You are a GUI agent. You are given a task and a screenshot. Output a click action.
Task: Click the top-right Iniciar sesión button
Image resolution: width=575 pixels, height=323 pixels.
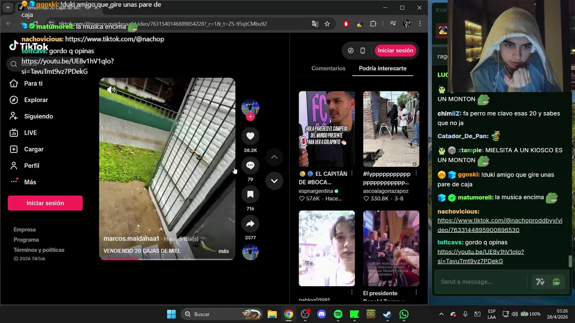pos(395,50)
